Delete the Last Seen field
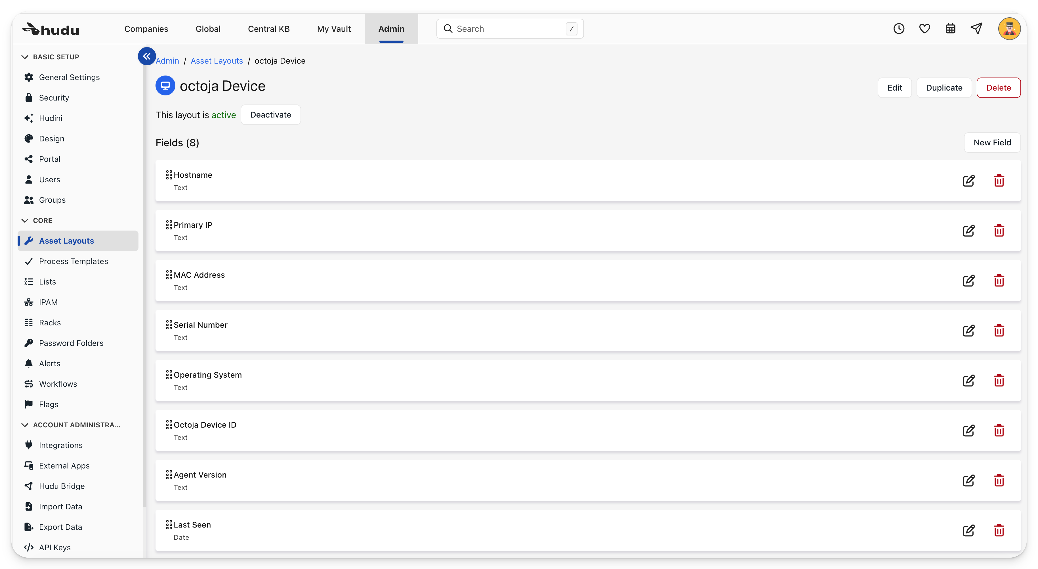The height and width of the screenshot is (569, 1038). pos(999,531)
